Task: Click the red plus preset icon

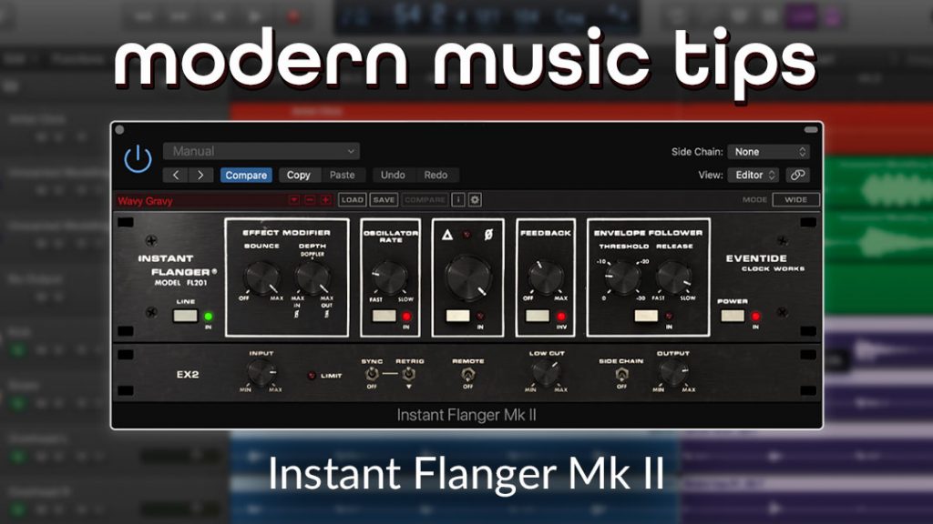Action: click(x=325, y=200)
